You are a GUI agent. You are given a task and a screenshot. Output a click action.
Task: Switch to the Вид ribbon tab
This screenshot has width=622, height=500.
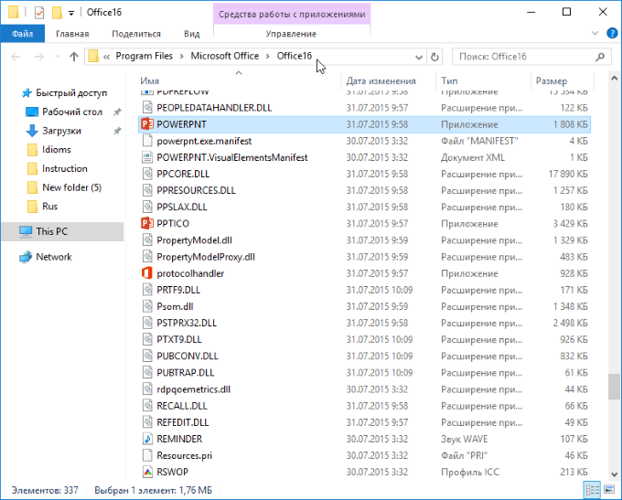click(191, 34)
